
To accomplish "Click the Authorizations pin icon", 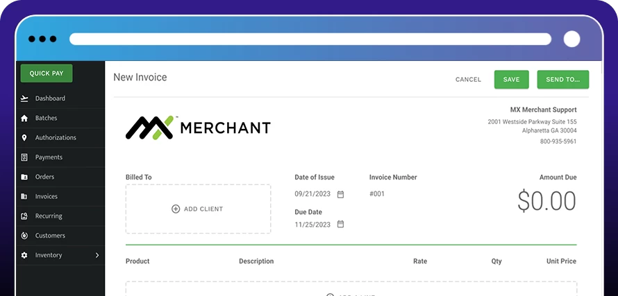I will coord(24,138).
